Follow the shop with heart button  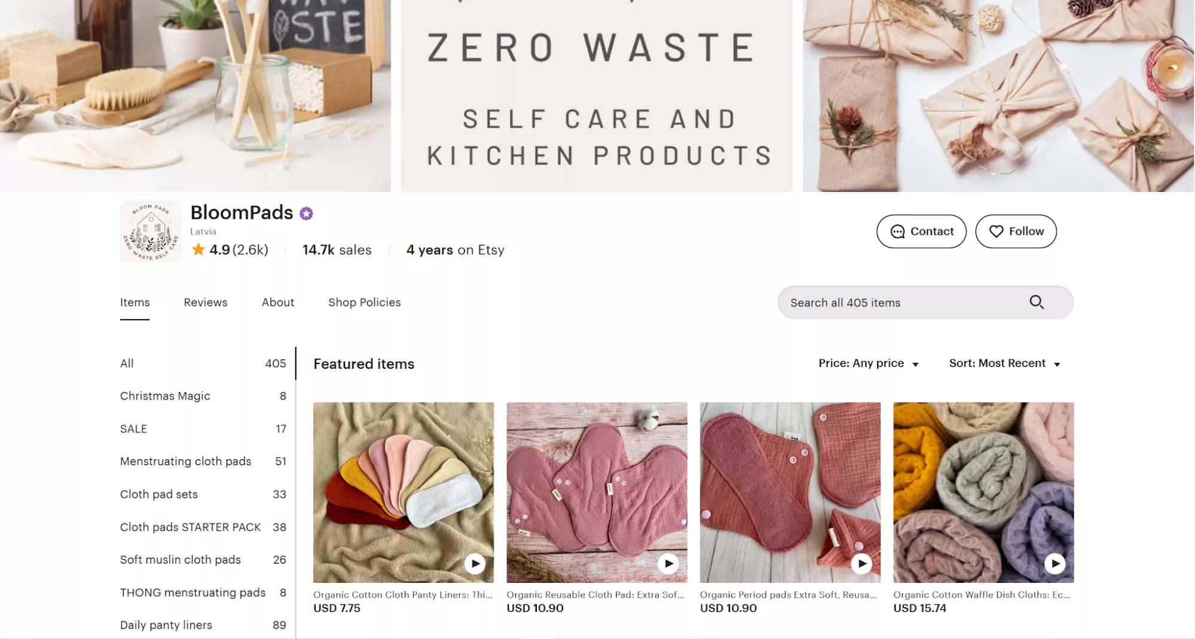pos(1016,231)
